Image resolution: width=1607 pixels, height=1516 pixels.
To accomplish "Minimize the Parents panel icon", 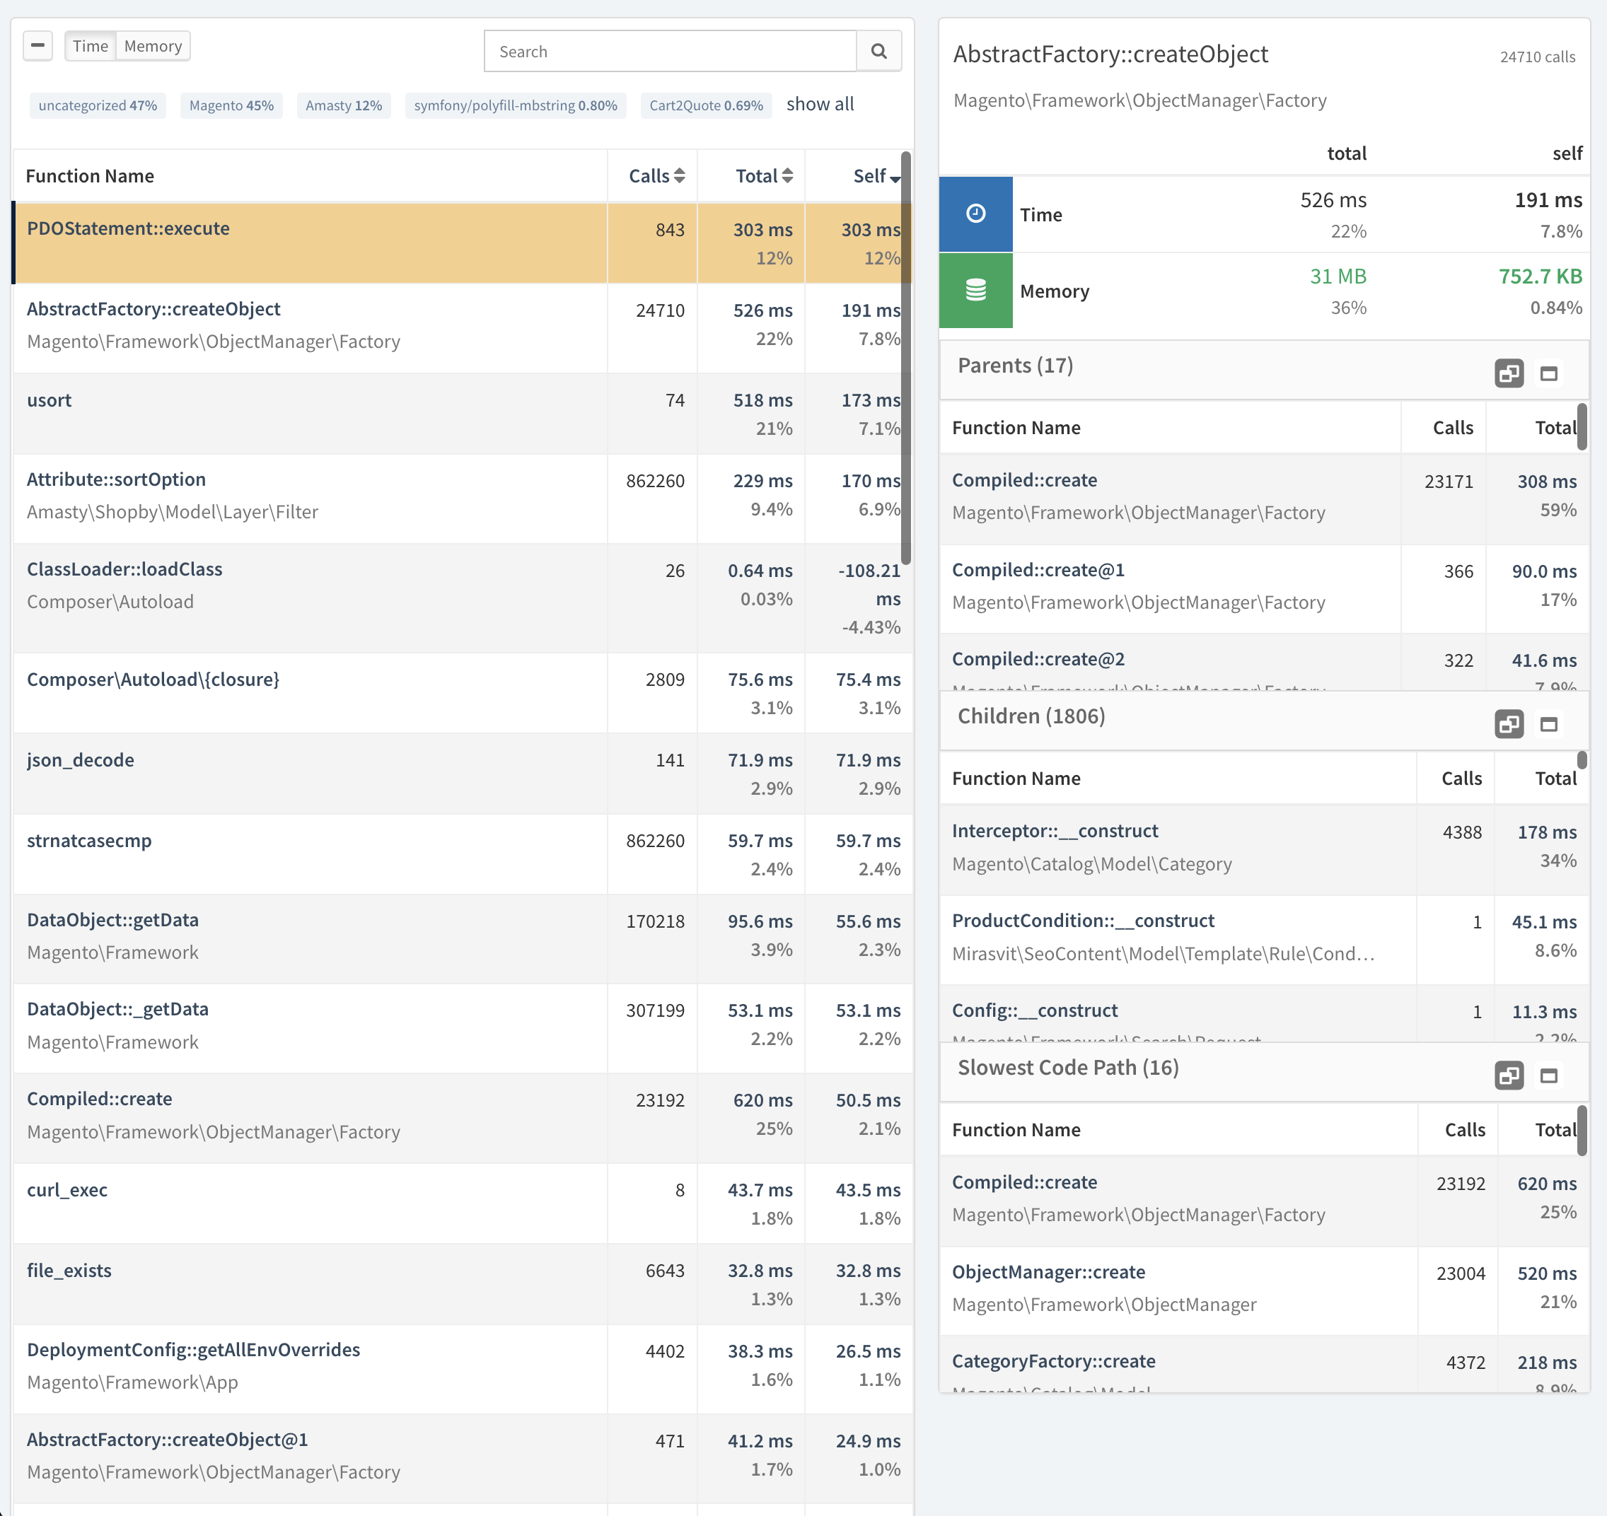I will (1548, 373).
